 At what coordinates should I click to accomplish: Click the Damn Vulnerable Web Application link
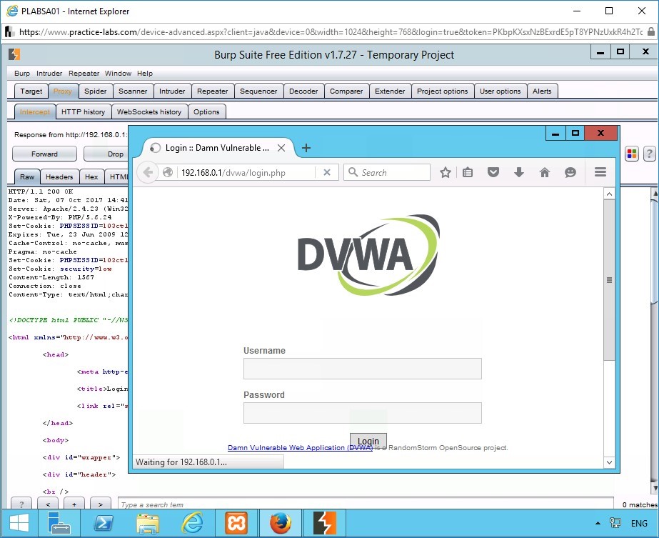tap(300, 448)
